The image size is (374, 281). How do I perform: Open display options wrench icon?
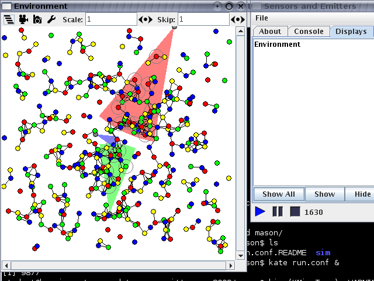pyautogui.click(x=51, y=19)
